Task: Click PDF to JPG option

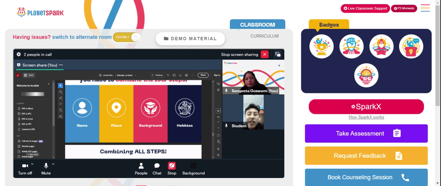Action: click(24, 113)
